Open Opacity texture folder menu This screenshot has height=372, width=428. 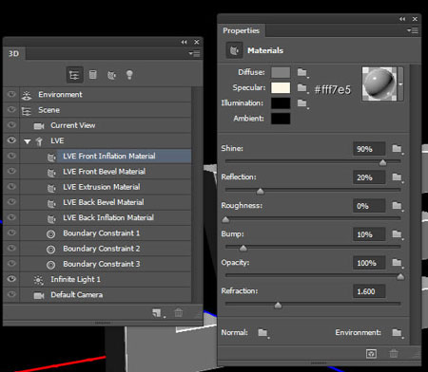pos(398,263)
